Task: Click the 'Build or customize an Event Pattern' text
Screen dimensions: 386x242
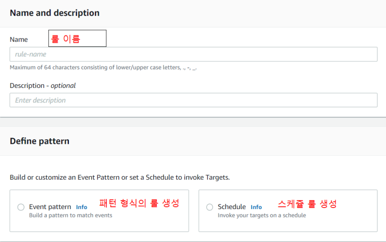Action: [x=120, y=177]
